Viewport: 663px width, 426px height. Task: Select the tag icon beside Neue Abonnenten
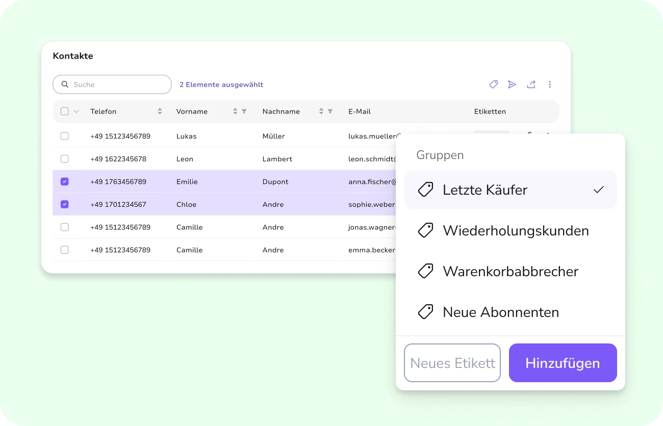click(x=425, y=311)
